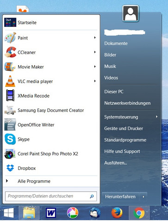This screenshot has height=222, width=168.
Task: Open the Startseite tile icon
Action: pyautogui.click(x=10, y=22)
